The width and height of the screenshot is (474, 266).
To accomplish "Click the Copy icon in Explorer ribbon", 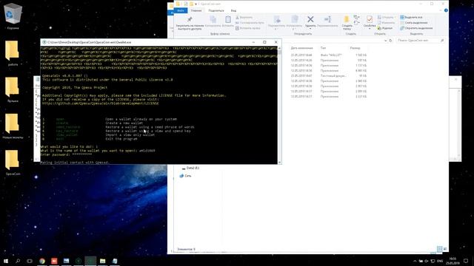I will click(x=213, y=21).
